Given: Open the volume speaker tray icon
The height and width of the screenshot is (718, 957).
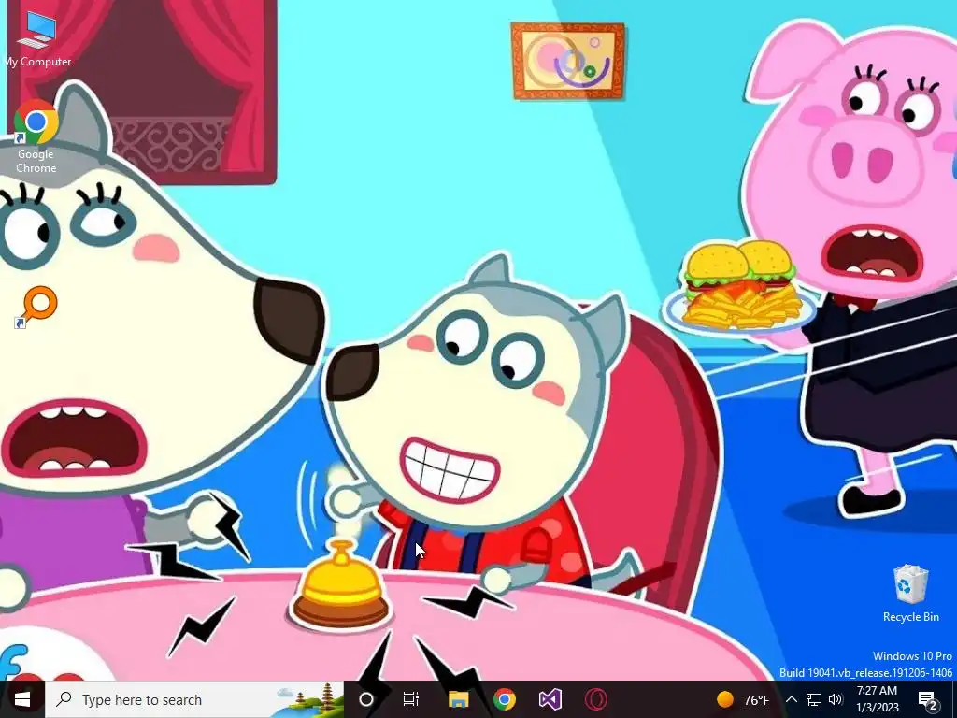Looking at the screenshot, I should coord(836,699).
